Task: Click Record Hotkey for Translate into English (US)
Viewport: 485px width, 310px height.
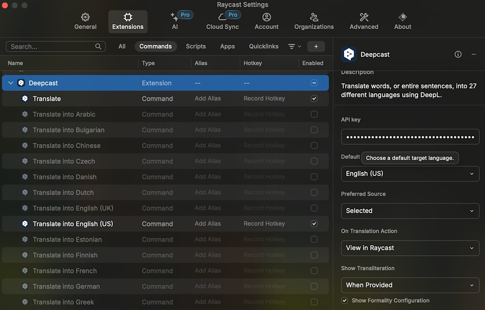Action: (264, 224)
